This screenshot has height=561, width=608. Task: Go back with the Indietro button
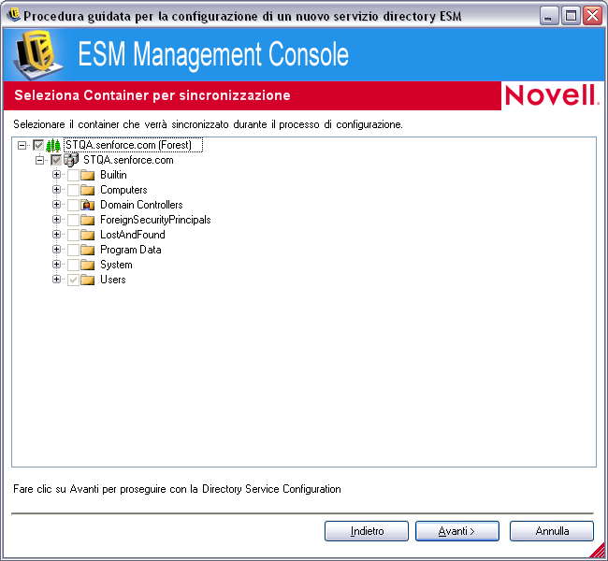[x=367, y=531]
